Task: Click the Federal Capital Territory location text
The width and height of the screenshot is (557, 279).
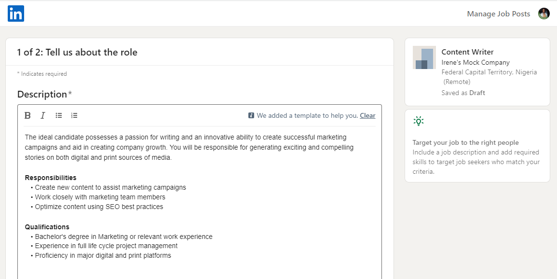Action: point(489,72)
